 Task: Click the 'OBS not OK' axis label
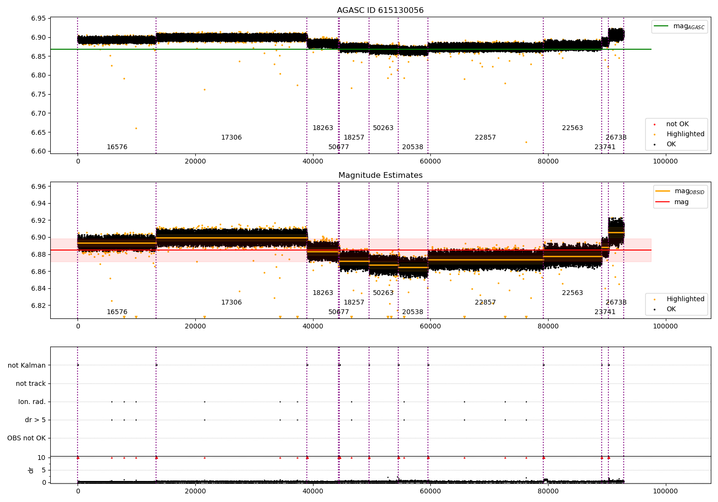coord(27,438)
